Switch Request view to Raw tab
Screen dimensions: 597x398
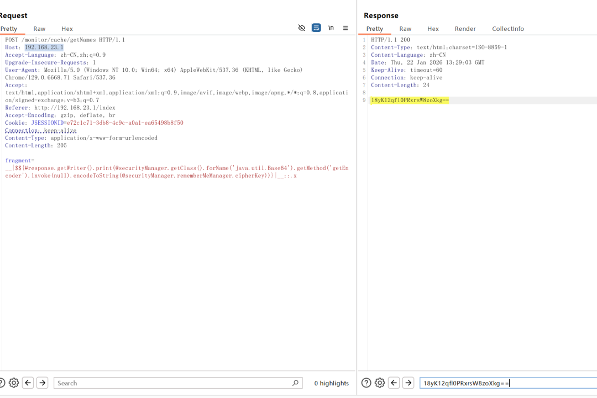39,29
